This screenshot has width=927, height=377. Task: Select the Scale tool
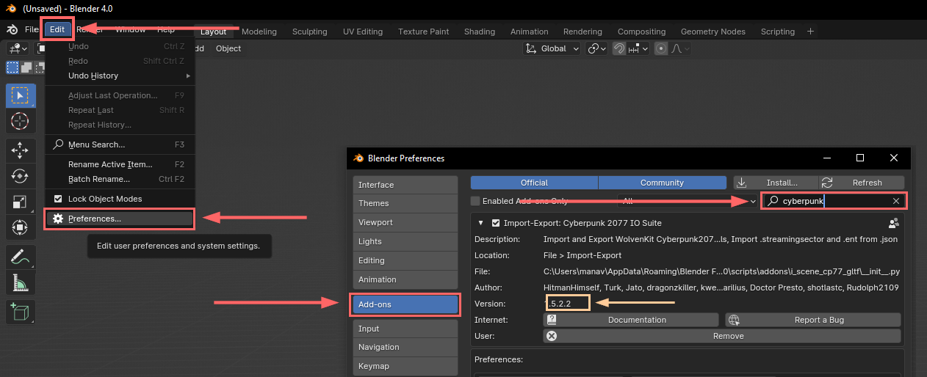[x=21, y=202]
